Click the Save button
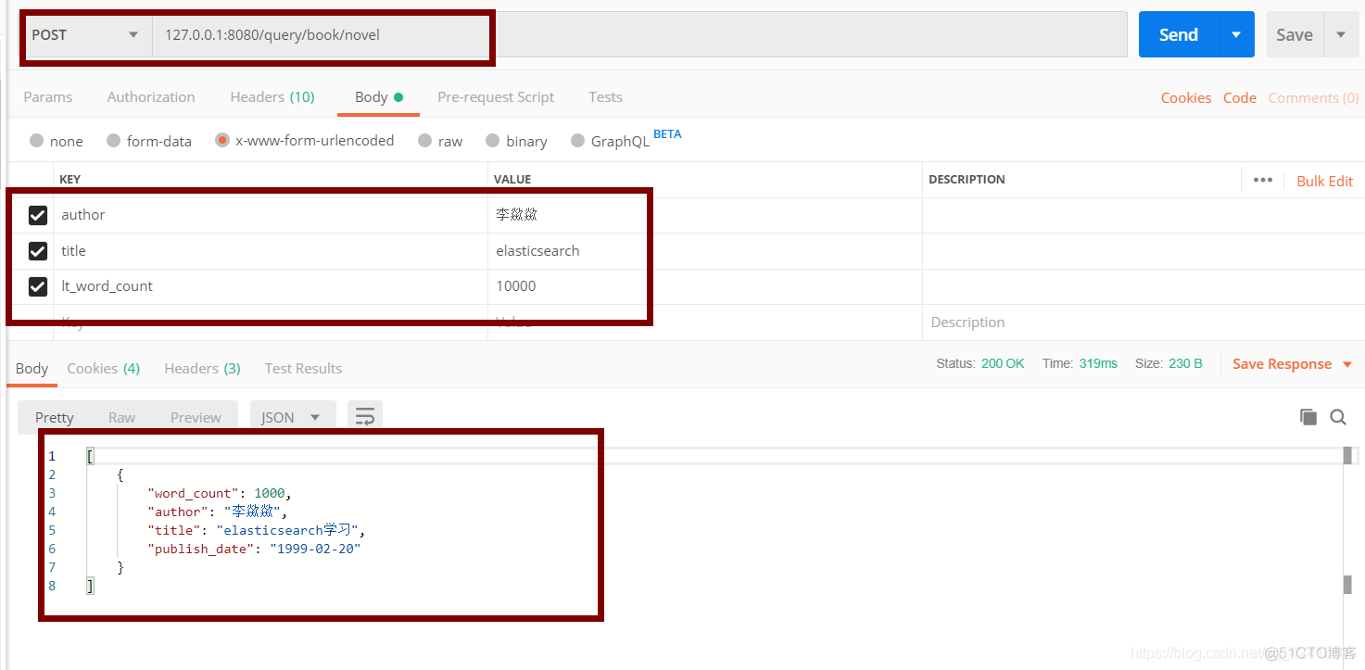The image size is (1365, 670). (1295, 35)
